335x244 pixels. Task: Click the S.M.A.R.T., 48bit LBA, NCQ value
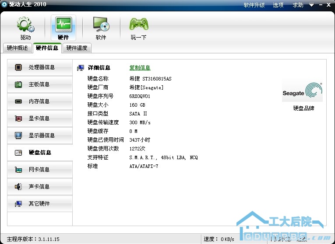(164, 157)
